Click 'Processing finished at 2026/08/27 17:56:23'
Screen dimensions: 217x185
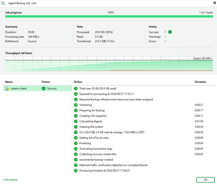point(105,171)
